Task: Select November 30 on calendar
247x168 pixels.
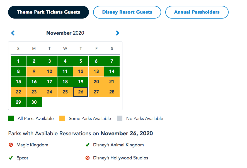Action: tap(34, 102)
